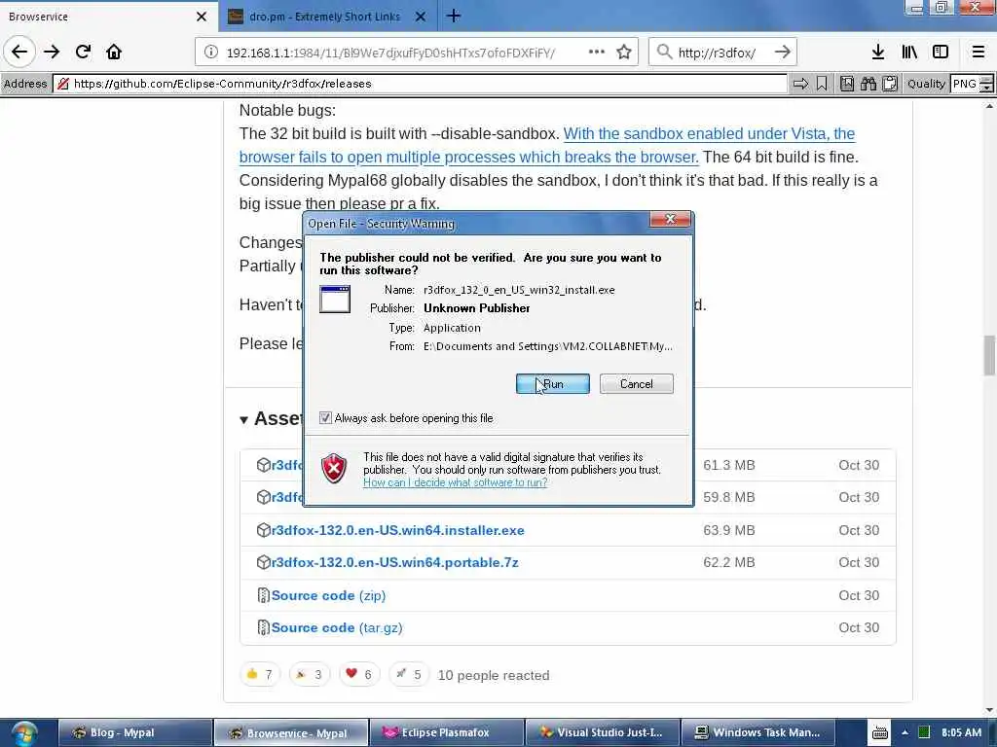Close the Open File Security Warning dialog
Viewport: 997px width, 747px height.
click(670, 219)
